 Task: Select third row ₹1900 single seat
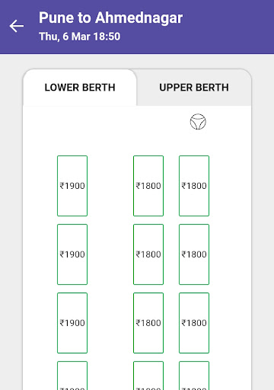tap(72, 323)
